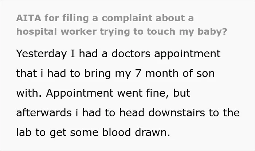Click the word 'AITA' in the heading
255x151 pixels.
29,18
